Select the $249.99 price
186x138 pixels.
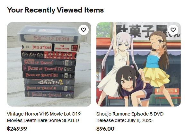(17, 129)
